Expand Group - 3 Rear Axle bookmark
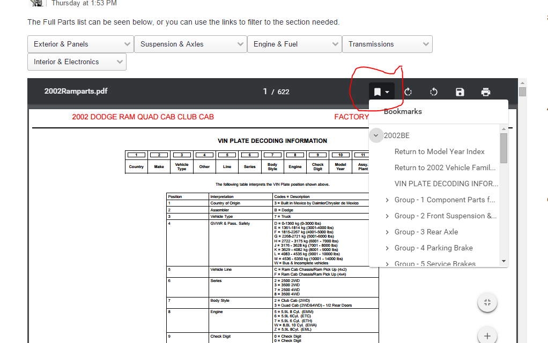 tap(387, 232)
